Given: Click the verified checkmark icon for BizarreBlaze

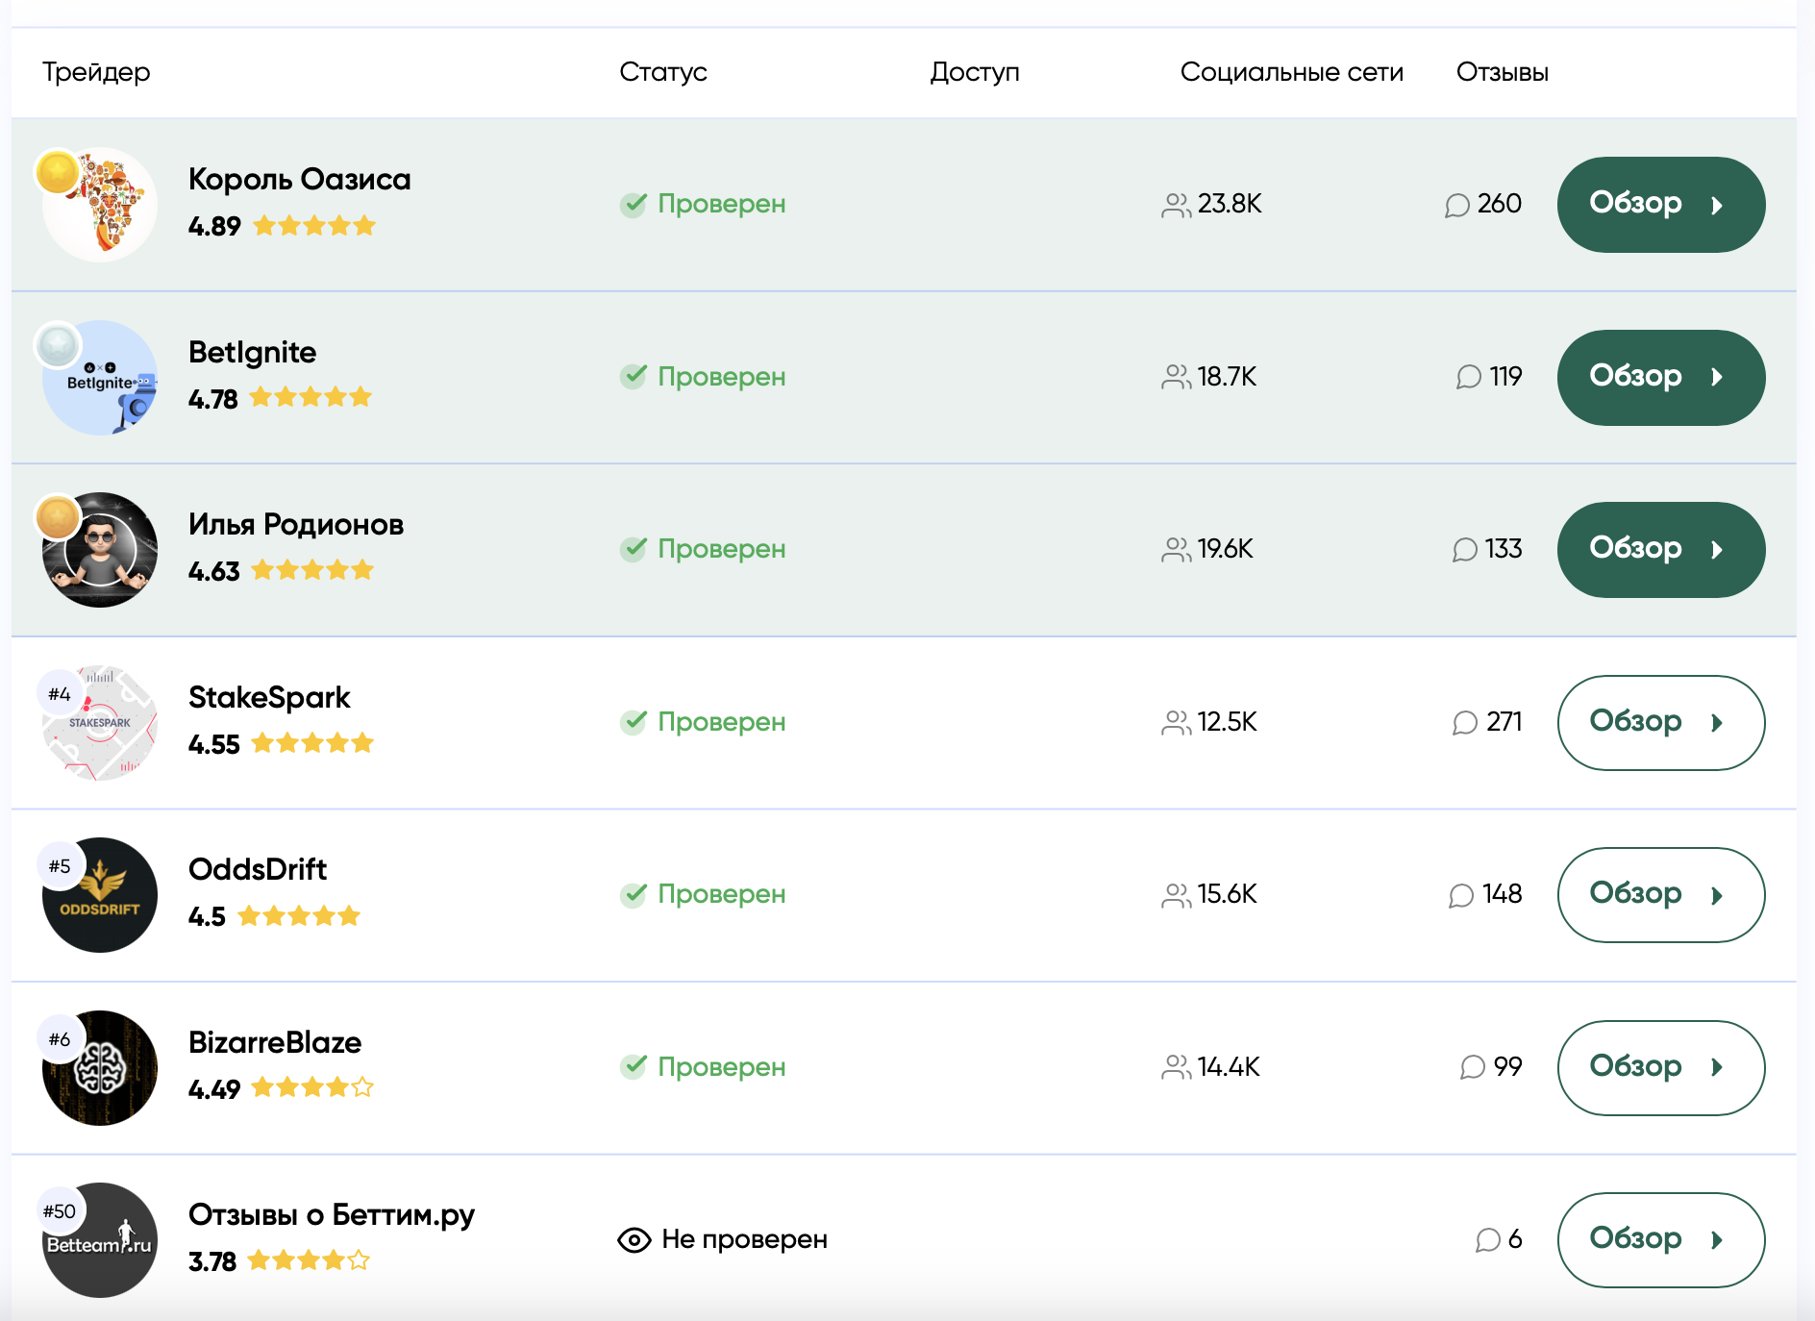Looking at the screenshot, I should (x=634, y=1066).
